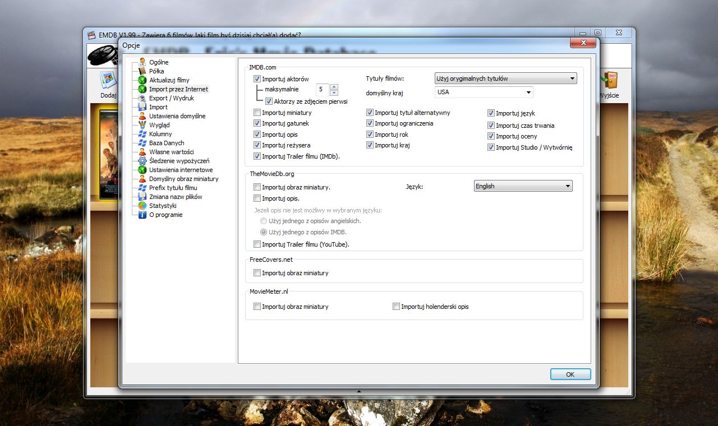Open the Tytuły filmów dropdown

[x=505, y=78]
